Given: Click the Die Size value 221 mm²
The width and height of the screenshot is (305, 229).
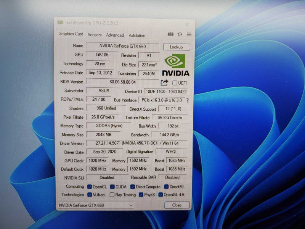Looking at the screenshot, I should point(149,65).
